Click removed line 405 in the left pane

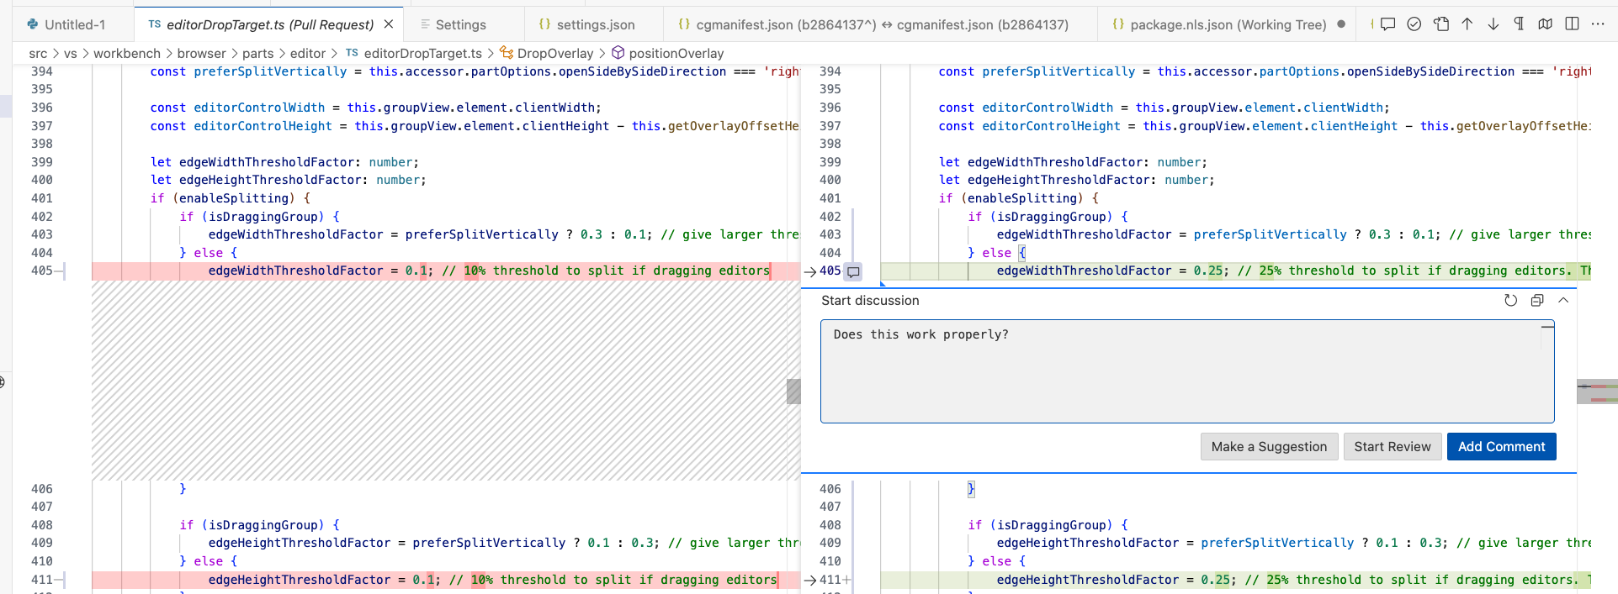point(446,271)
